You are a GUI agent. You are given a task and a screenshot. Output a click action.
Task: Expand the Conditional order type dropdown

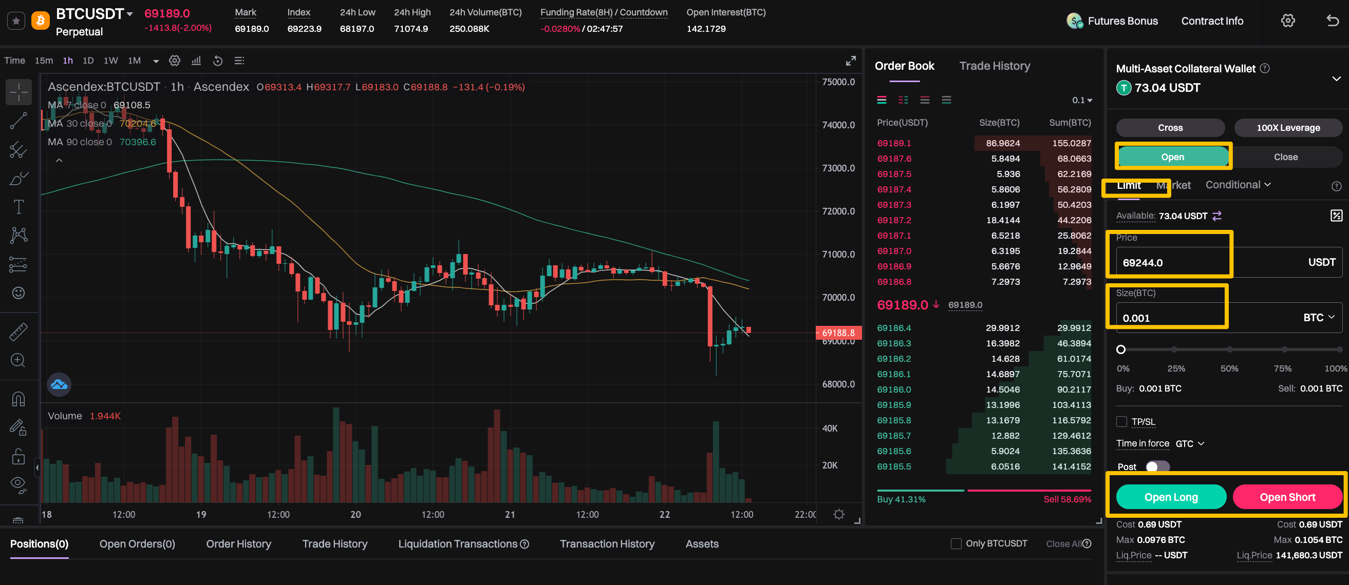click(1238, 185)
